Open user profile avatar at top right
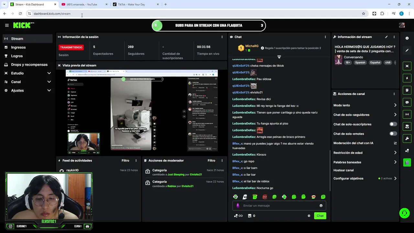This screenshot has width=414, height=233. (x=402, y=25)
